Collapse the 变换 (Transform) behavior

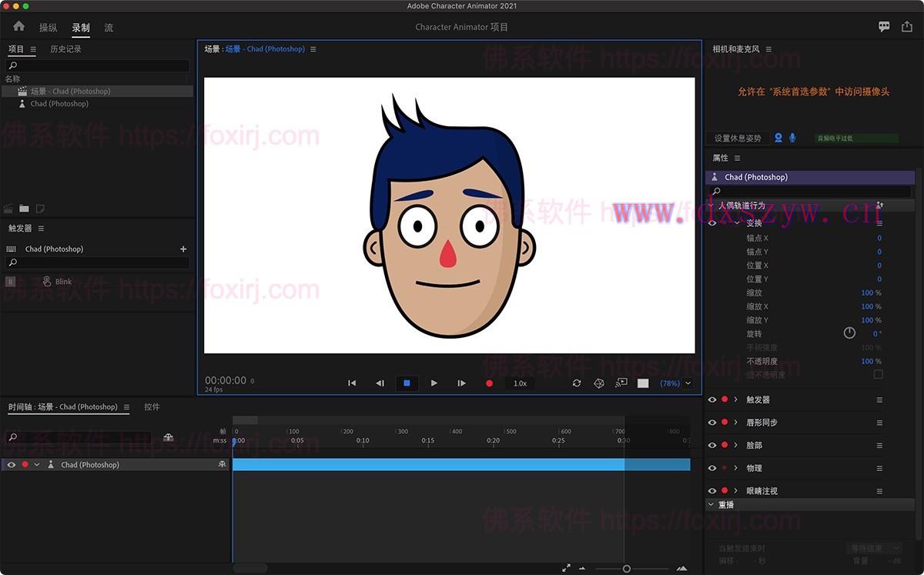click(736, 222)
